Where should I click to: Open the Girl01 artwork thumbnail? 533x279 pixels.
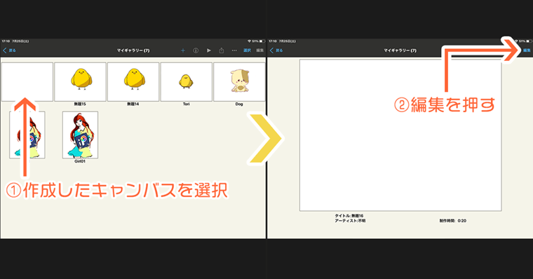(80, 135)
